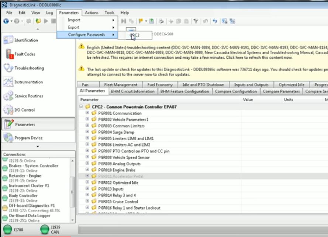Open the Inputs and Outputs tab
The width and height of the screenshot is (328, 237).
pos(251,85)
